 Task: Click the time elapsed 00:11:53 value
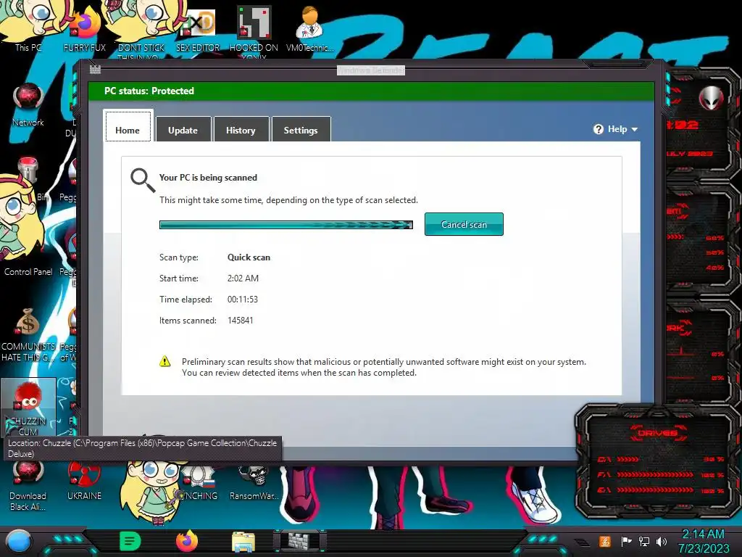[242, 300]
